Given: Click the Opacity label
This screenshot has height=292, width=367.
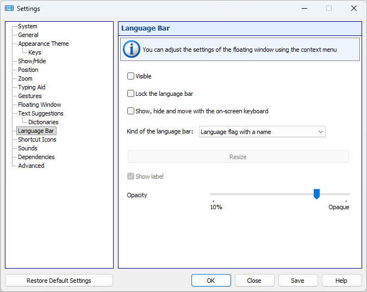Looking at the screenshot, I should (137, 195).
